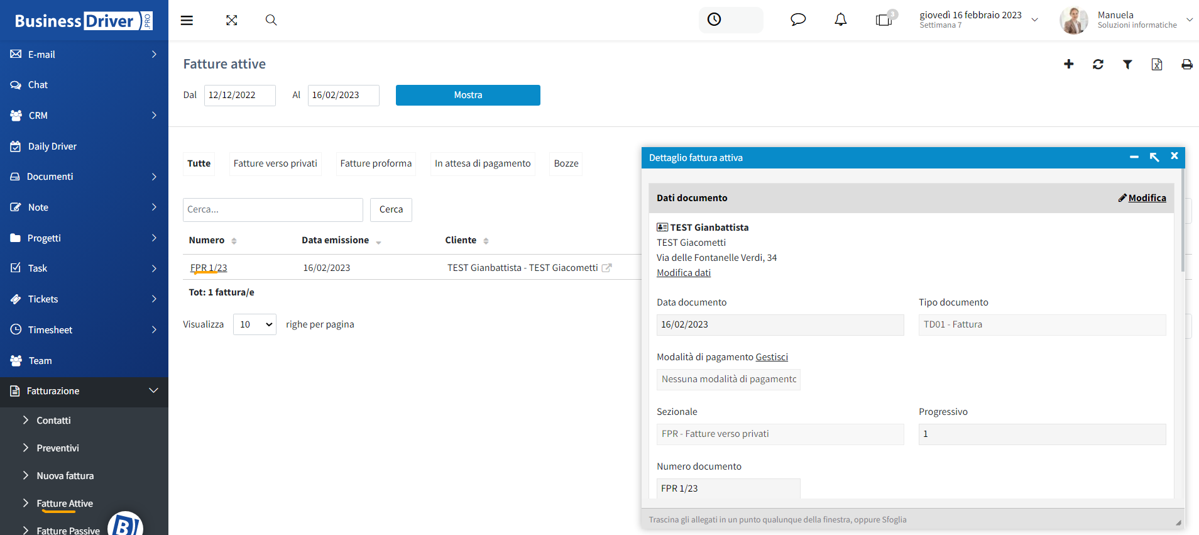Open Fatture Attive under Fatturazione
Screen dimensions: 1199x535
(65, 504)
